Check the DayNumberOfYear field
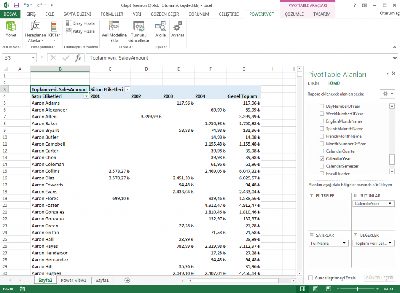The width and height of the screenshot is (400, 293). [x=322, y=106]
